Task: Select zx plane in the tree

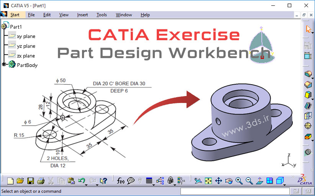Action: point(26,56)
